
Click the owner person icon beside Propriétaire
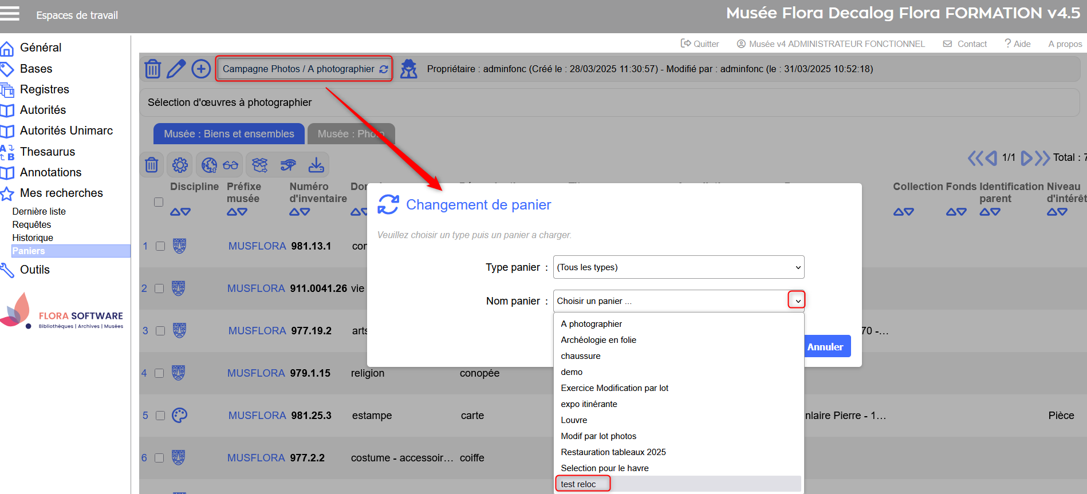click(408, 69)
